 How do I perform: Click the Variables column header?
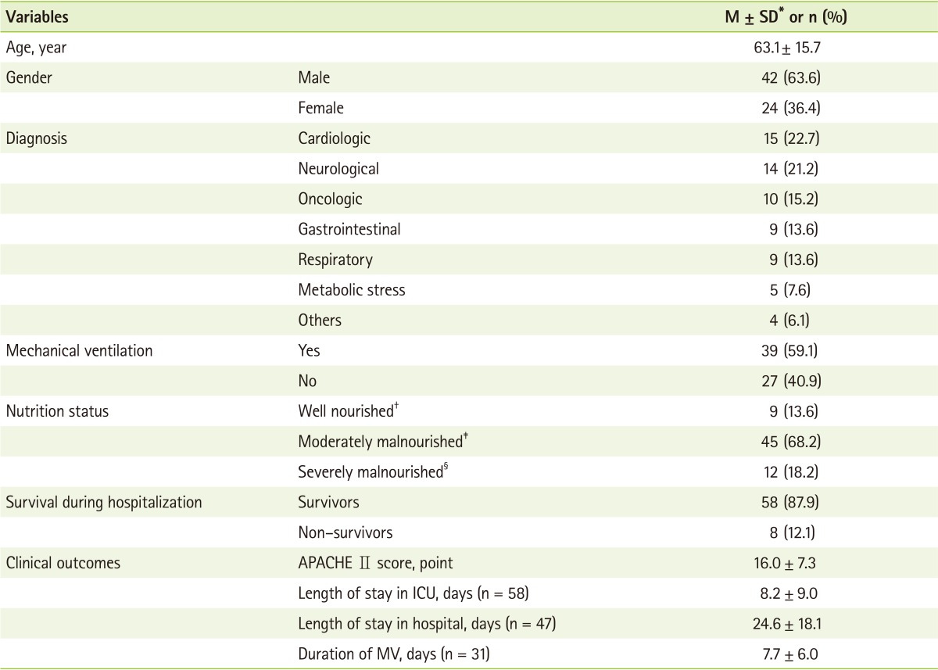click(37, 17)
